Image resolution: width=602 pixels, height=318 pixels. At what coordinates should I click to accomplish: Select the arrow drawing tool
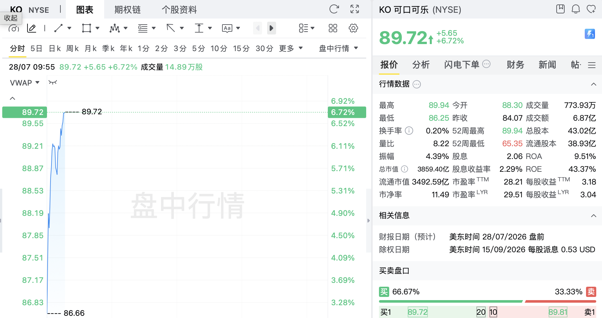[171, 28]
